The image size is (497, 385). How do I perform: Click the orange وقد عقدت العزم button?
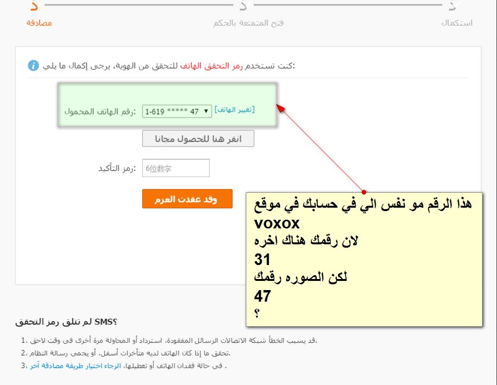pos(187,199)
